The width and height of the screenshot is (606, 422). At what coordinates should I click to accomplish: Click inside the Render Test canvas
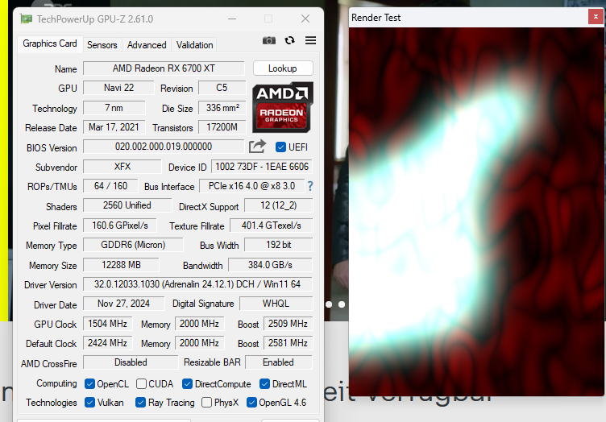point(476,211)
